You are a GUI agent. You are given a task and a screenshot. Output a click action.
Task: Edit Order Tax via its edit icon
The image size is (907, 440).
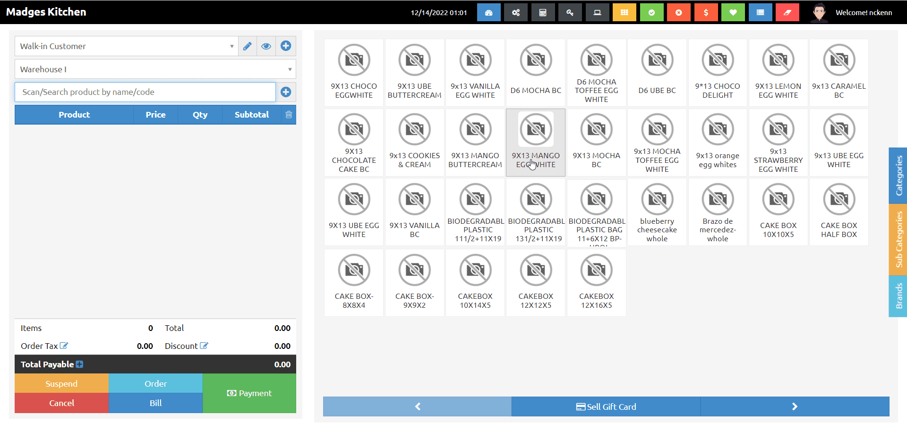tap(64, 346)
